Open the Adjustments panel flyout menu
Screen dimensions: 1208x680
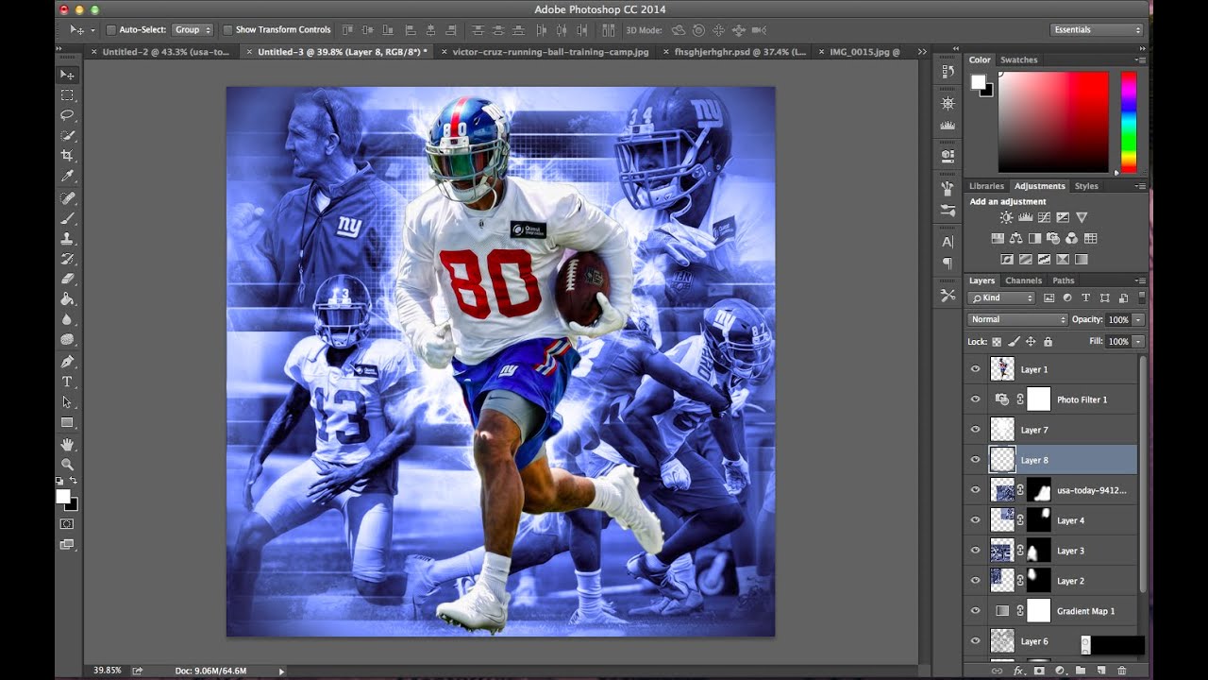tap(1139, 186)
